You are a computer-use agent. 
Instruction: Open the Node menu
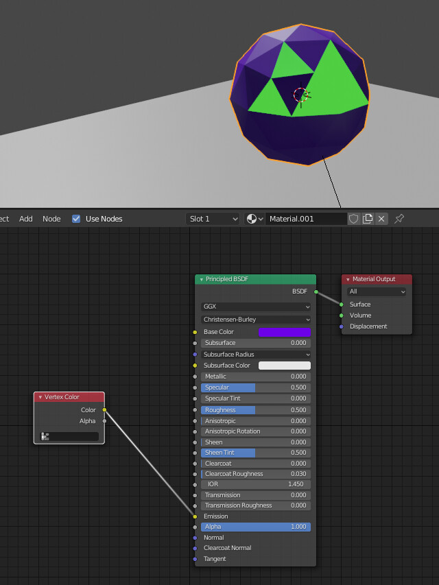(51, 219)
